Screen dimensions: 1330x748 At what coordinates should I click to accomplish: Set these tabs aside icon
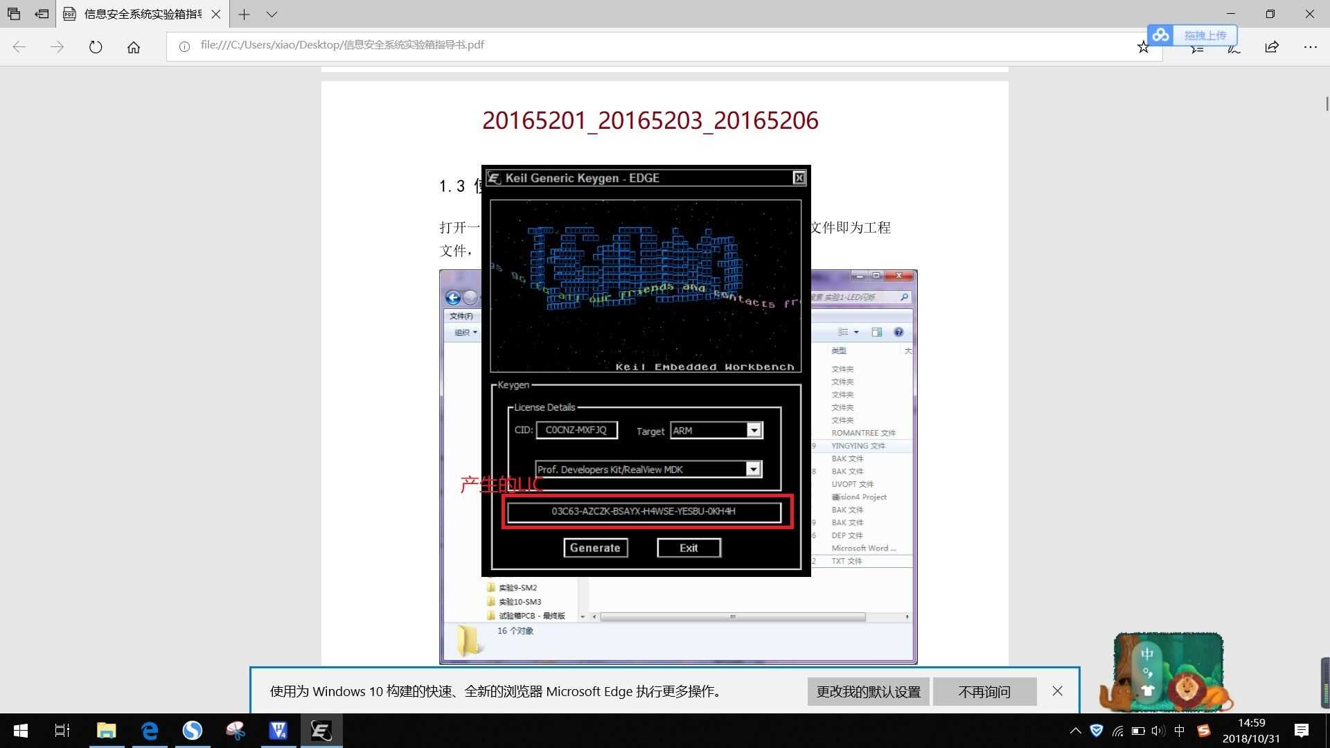coord(42,14)
